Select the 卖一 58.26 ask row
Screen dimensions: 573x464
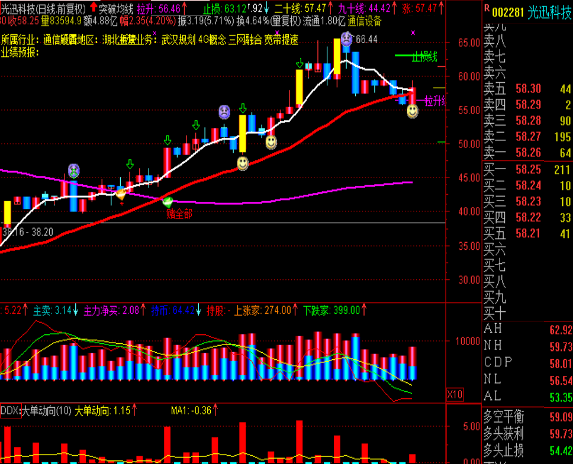[527, 153]
